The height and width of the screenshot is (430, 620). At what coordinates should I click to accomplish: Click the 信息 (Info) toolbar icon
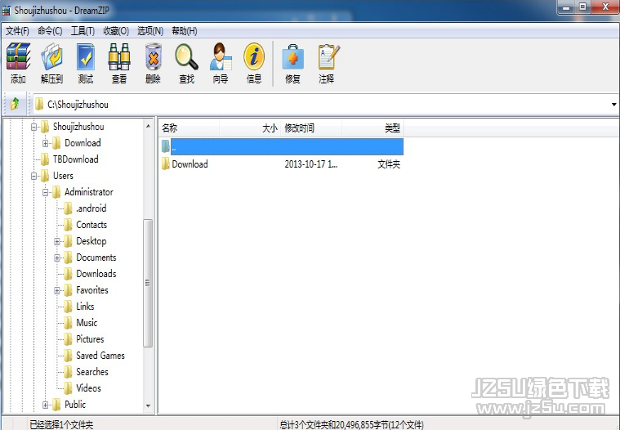254,57
